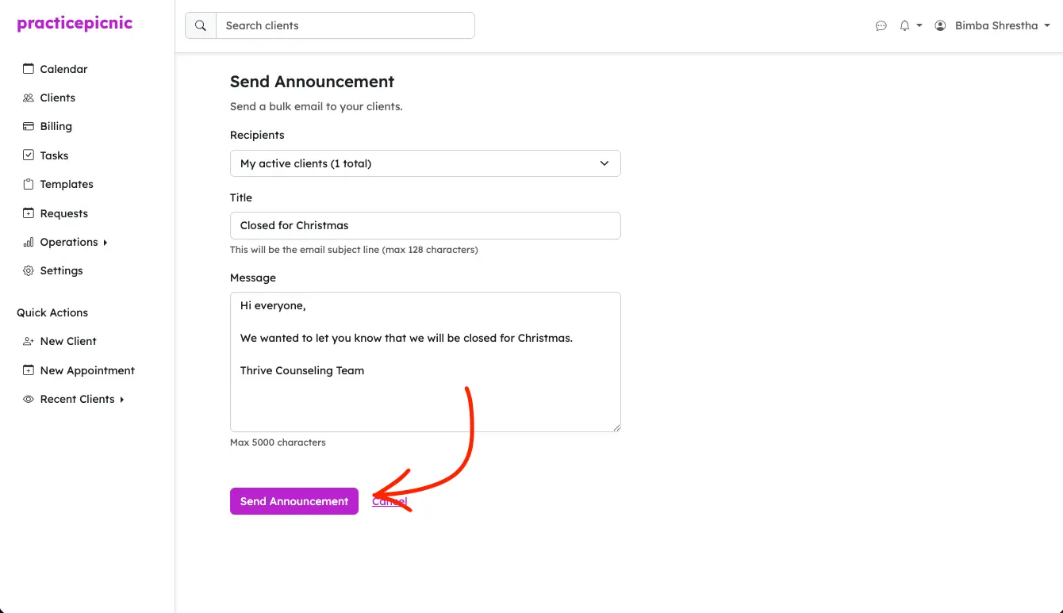The width and height of the screenshot is (1063, 613).
Task: Go to Clients in the sidebar
Action: tap(57, 98)
